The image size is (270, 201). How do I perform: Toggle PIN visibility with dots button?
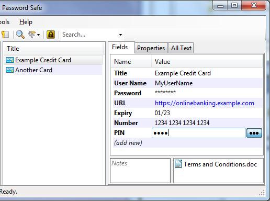pyautogui.click(x=254, y=133)
